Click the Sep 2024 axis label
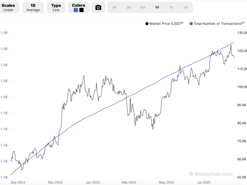This screenshot has width=247, height=185. (x=18, y=183)
